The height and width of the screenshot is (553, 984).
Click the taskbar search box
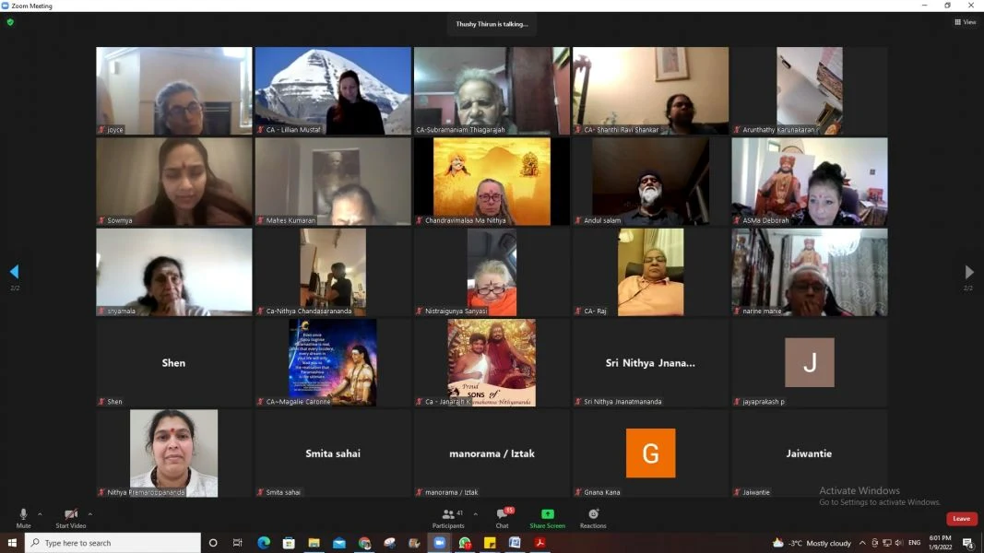click(x=113, y=543)
